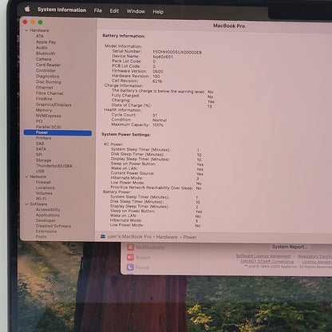
Task: Click the Sound icon in System Settings
Action: coord(130,257)
